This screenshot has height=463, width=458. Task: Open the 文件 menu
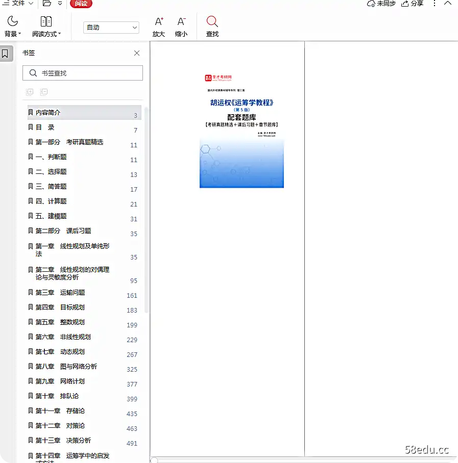pos(18,3)
